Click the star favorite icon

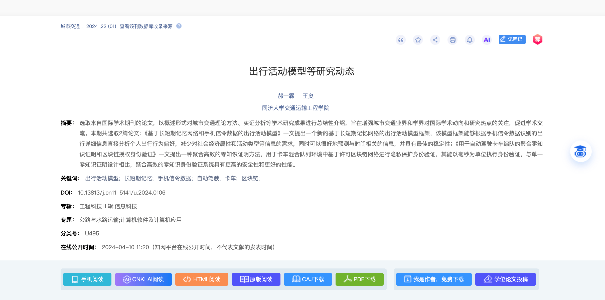point(418,40)
